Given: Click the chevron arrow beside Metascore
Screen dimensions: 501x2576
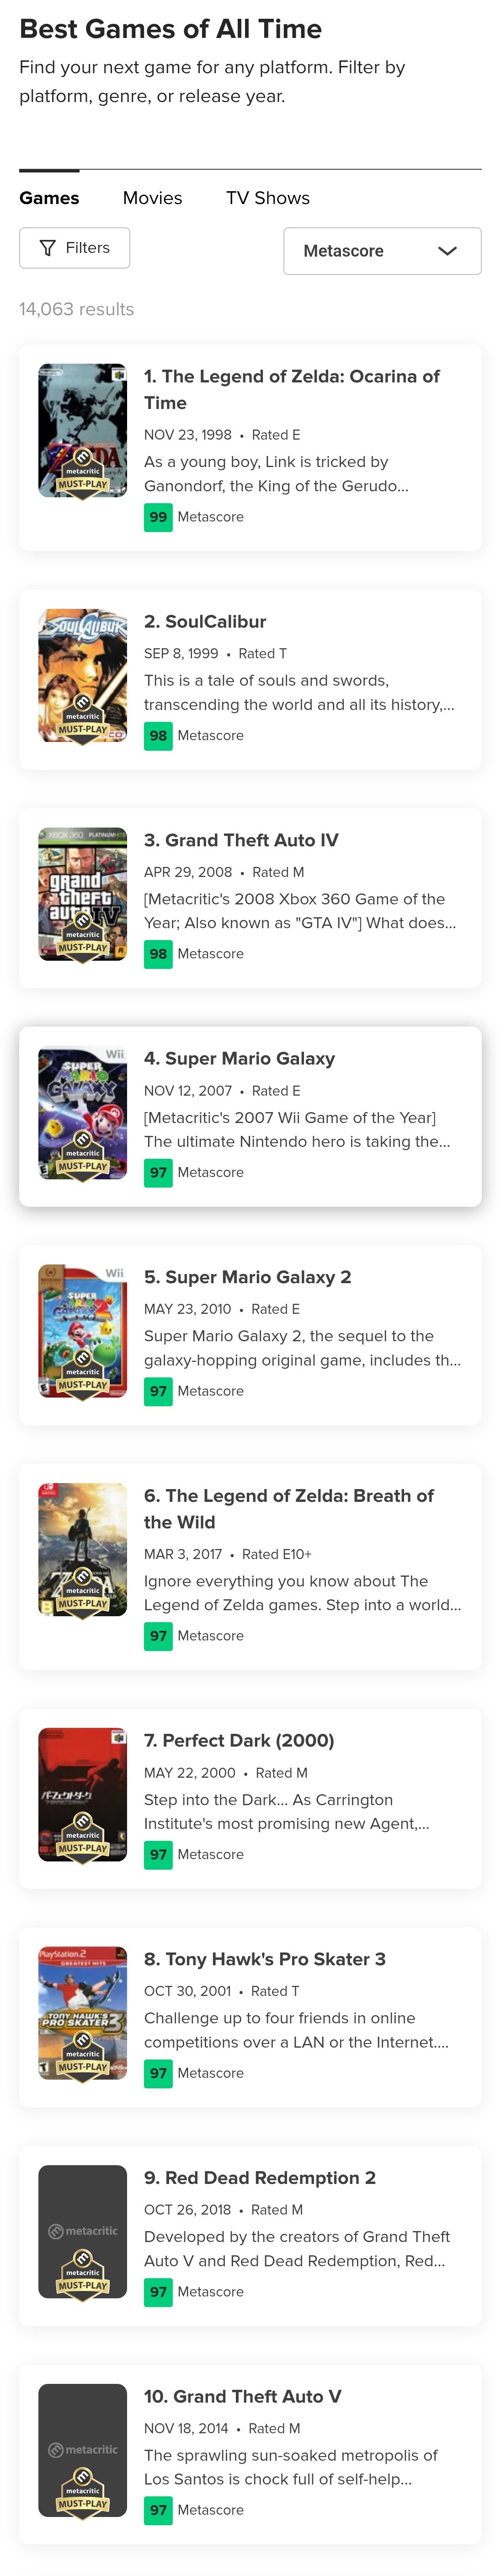Looking at the screenshot, I should (447, 251).
